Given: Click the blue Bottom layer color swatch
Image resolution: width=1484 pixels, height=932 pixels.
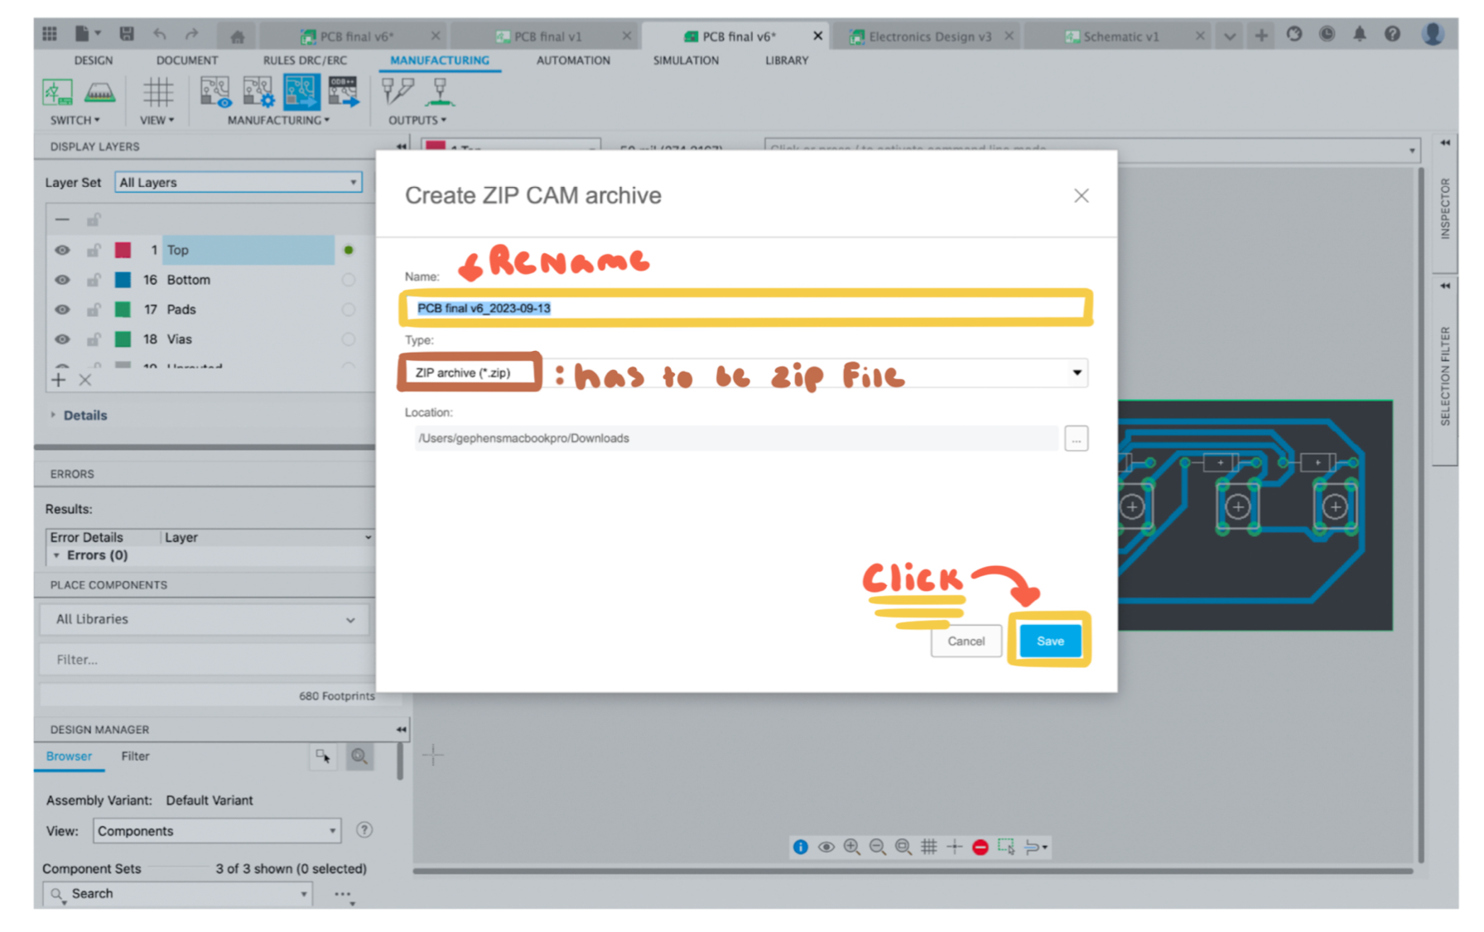Looking at the screenshot, I should pyautogui.click(x=123, y=280).
